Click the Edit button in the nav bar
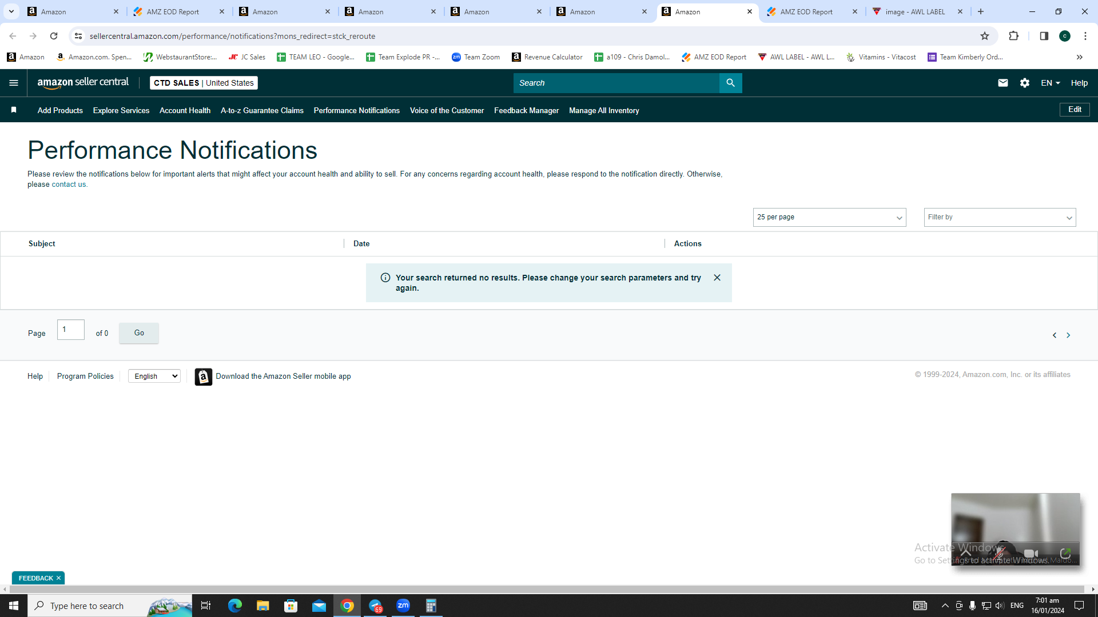 point(1075,109)
